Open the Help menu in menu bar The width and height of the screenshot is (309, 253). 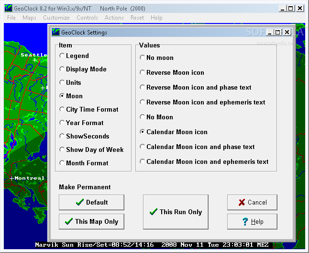[156, 18]
